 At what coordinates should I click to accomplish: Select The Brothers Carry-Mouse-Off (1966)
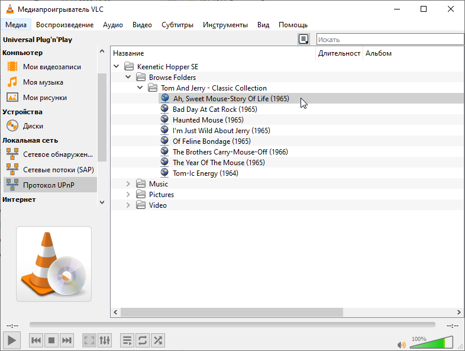(x=230, y=152)
